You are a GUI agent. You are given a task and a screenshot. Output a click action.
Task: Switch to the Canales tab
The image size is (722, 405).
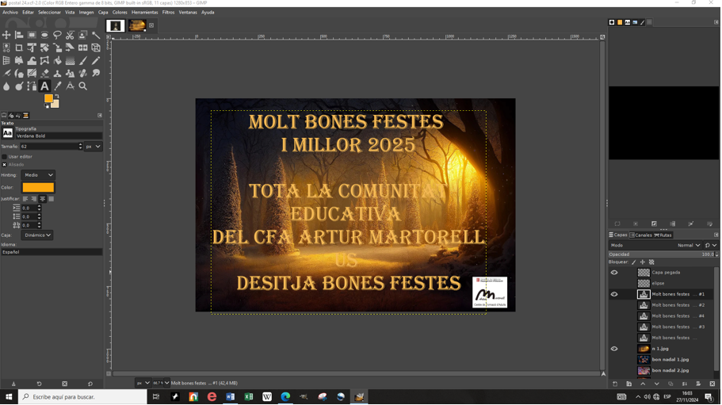point(642,235)
